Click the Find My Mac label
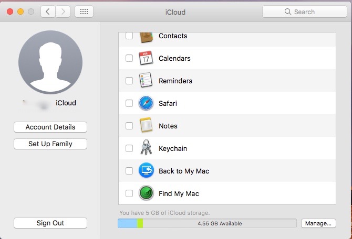The image size is (352, 239). [179, 193]
